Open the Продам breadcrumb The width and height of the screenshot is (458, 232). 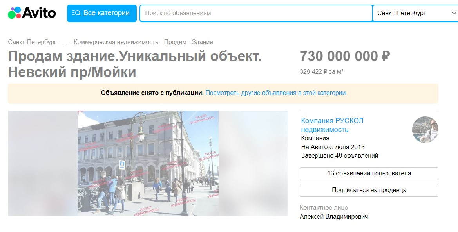[x=175, y=42]
